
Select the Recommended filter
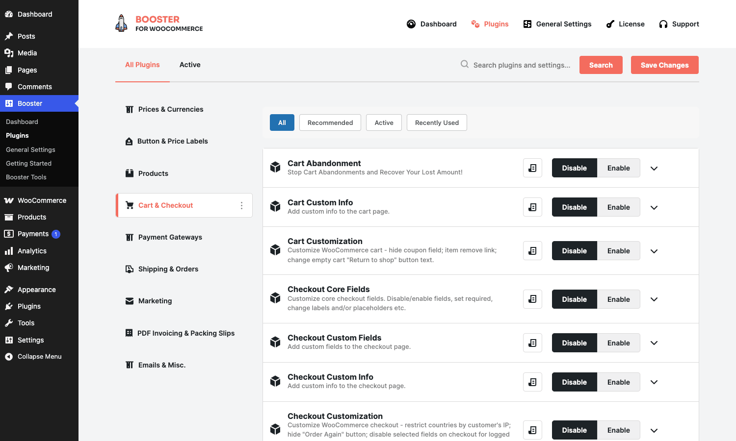pos(330,122)
